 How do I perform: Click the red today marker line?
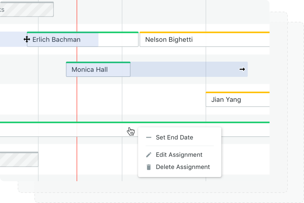point(77,101)
